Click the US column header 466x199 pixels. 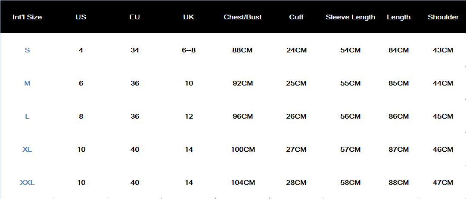click(x=81, y=17)
